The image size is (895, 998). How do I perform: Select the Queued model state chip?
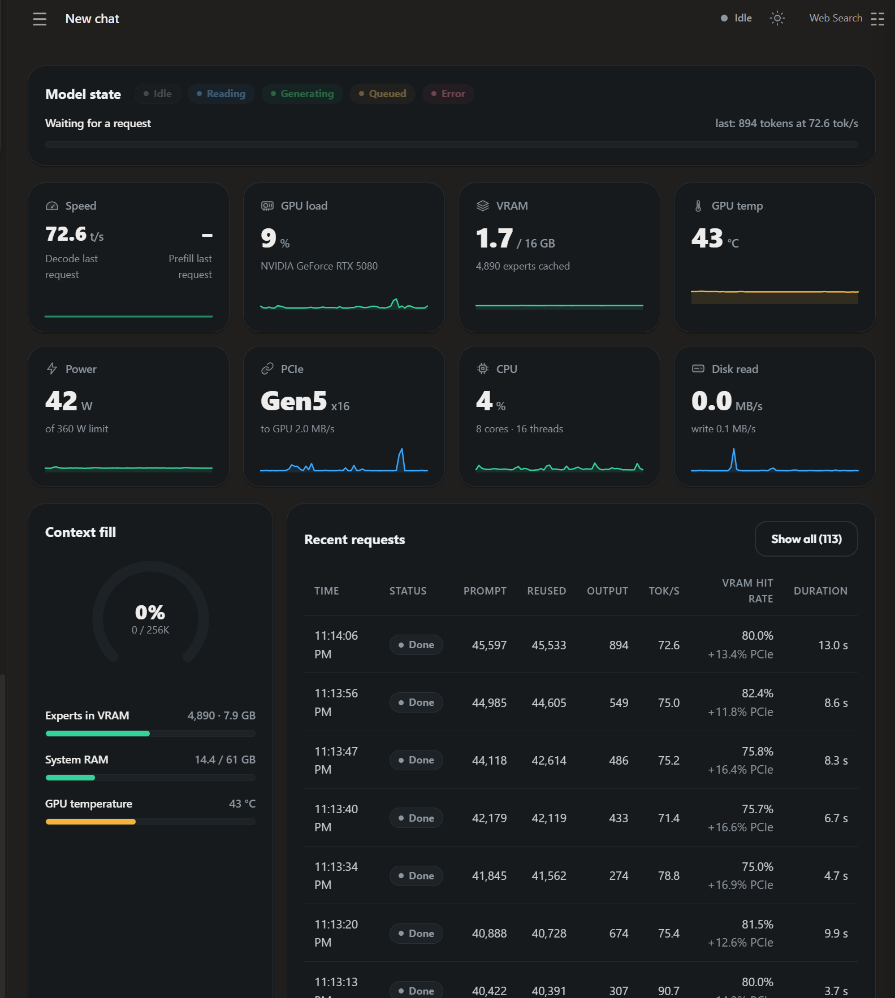tap(383, 94)
